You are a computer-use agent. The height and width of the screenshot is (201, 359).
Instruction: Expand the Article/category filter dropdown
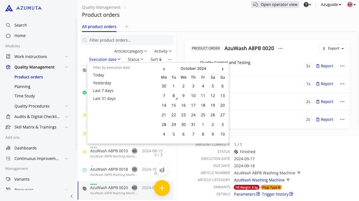pos(130,51)
